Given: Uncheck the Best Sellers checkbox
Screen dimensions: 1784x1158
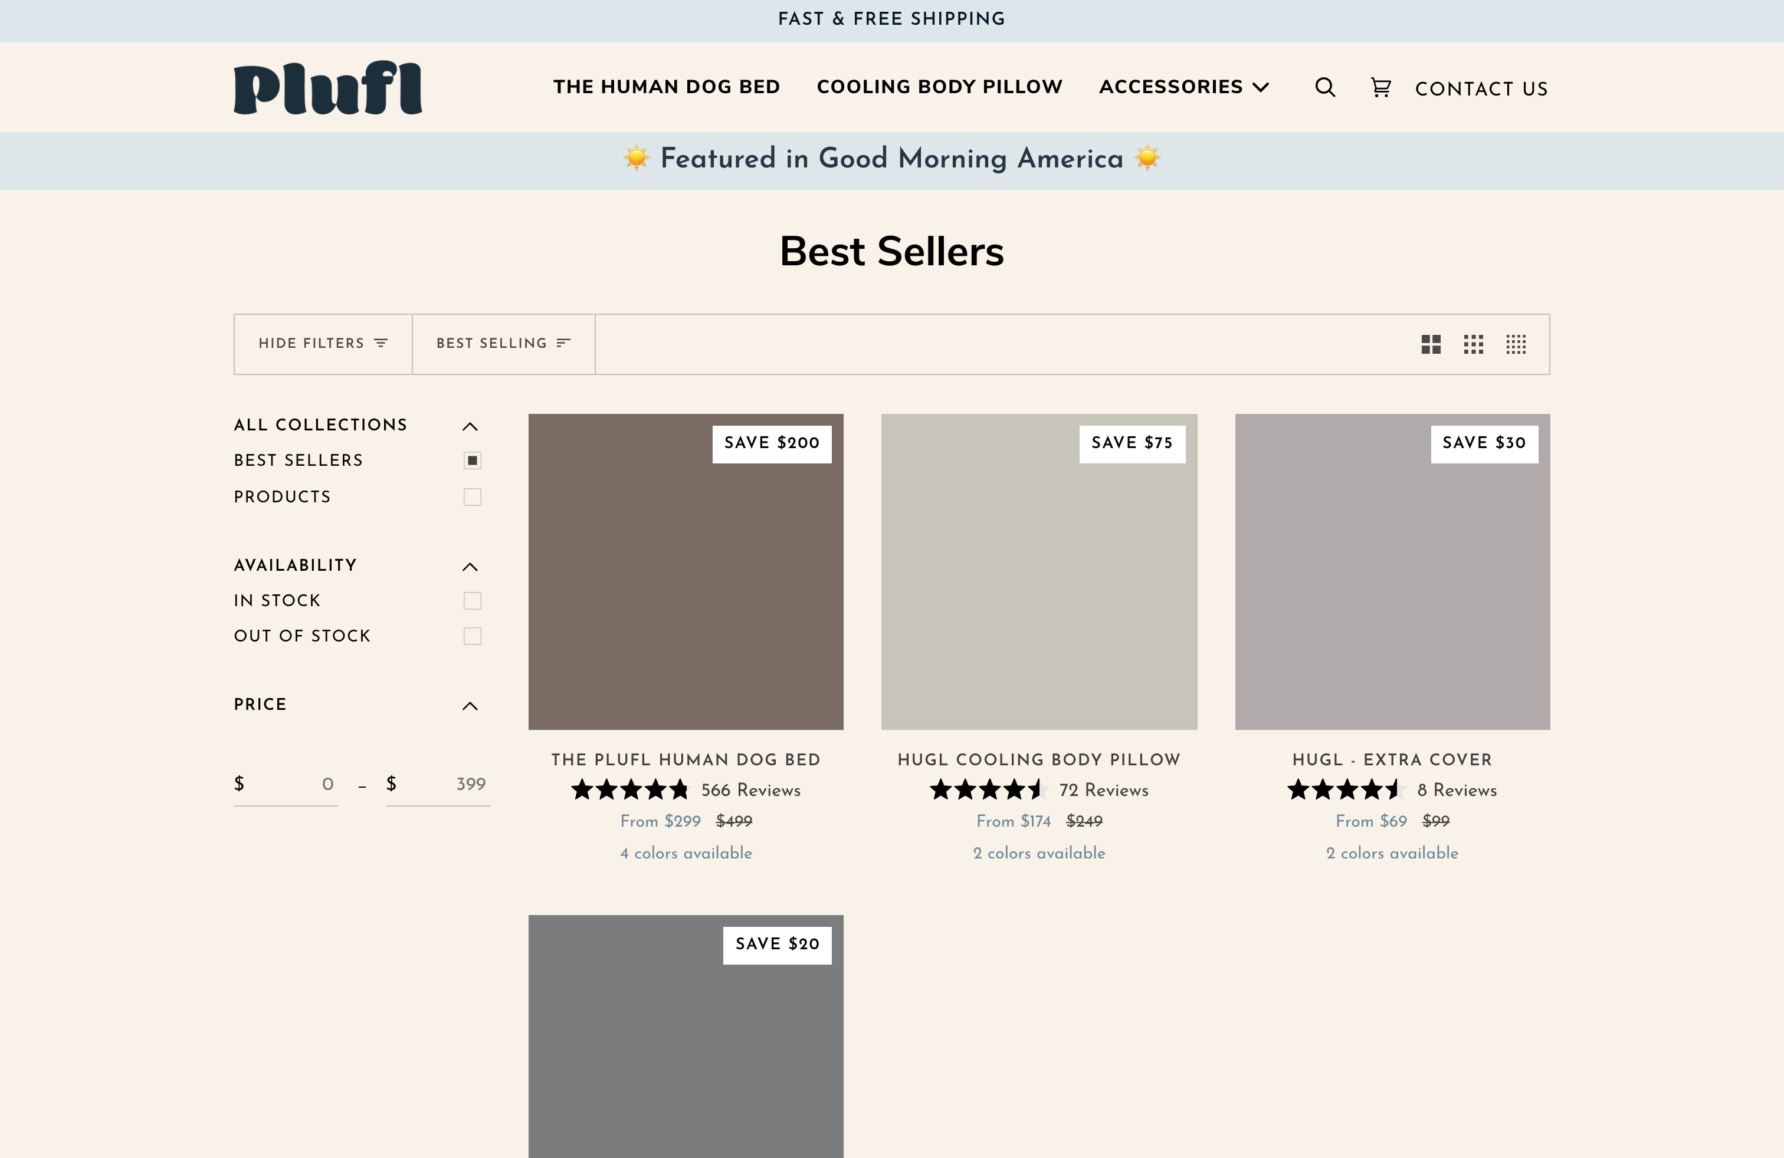Looking at the screenshot, I should (x=471, y=460).
